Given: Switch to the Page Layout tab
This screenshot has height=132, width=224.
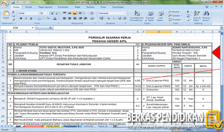Looking at the screenshot, I should coord(45,7).
